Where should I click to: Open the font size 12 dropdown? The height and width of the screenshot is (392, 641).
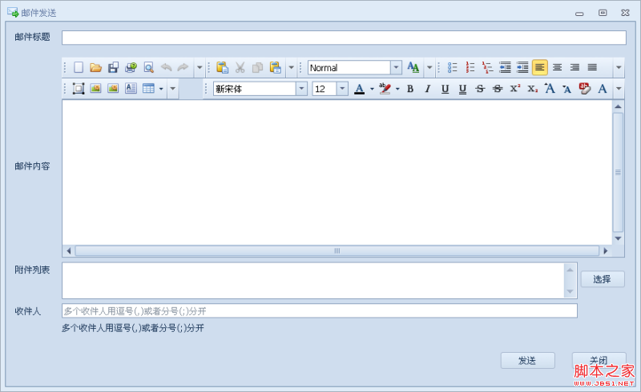pos(343,89)
